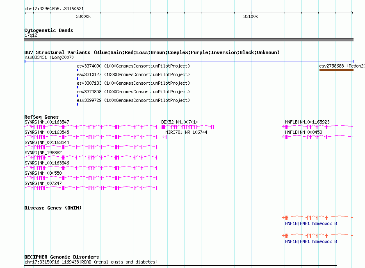Select variant esv3399729 label
The image size is (365, 268).
click(x=133, y=100)
